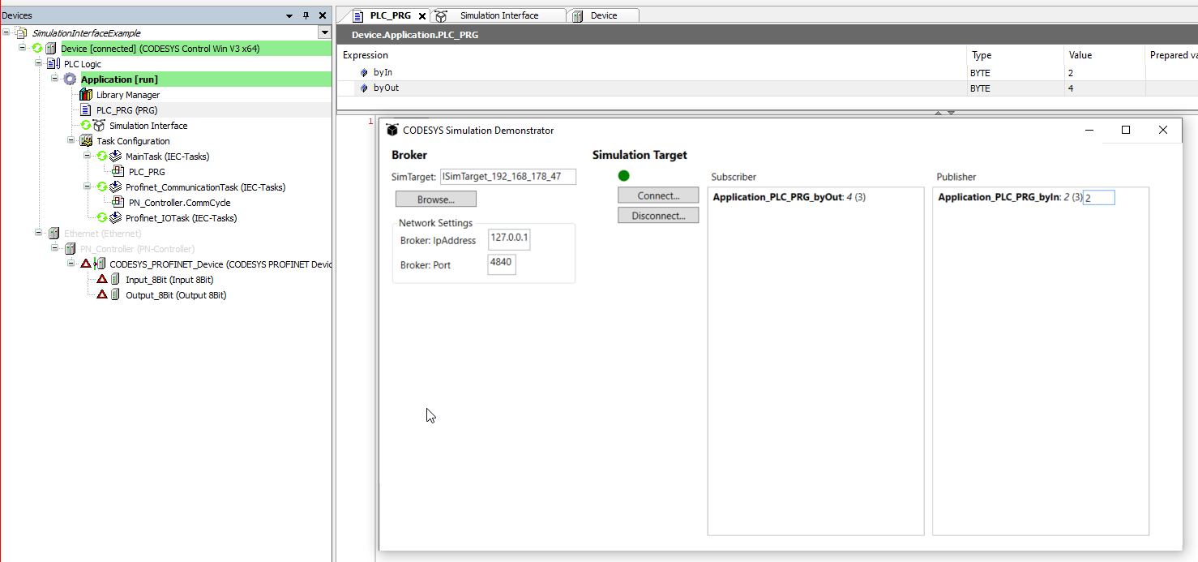The height and width of the screenshot is (562, 1198).
Task: Click the Application_PLC_PRG_byIn publisher value box
Action: click(x=1099, y=197)
